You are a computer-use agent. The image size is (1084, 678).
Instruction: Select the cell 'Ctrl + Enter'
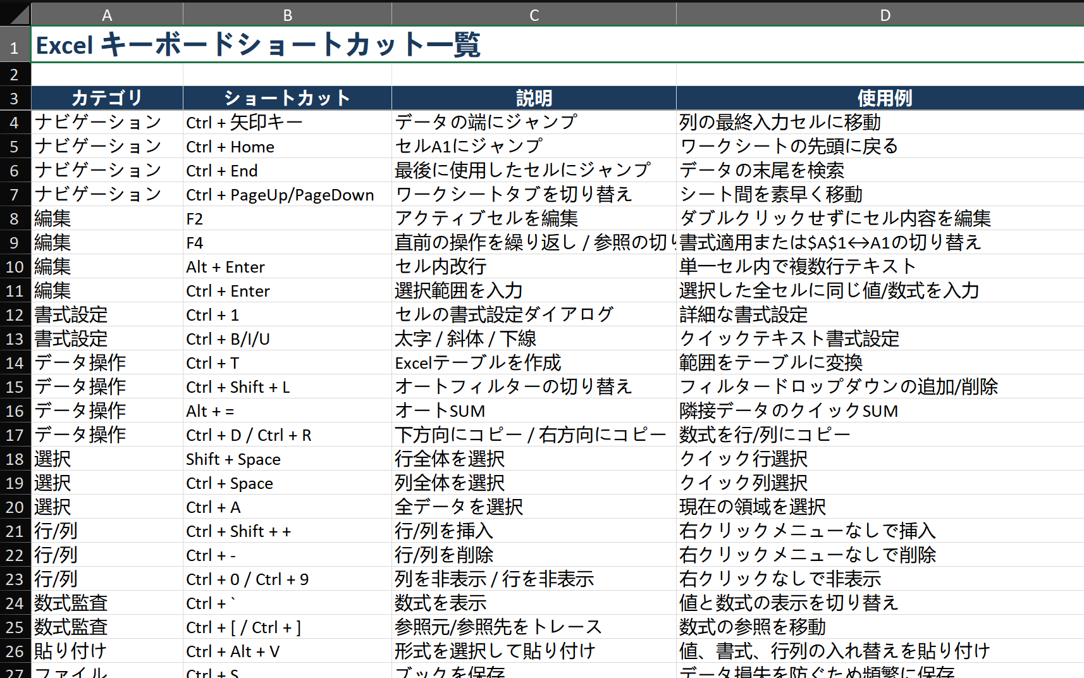point(287,291)
